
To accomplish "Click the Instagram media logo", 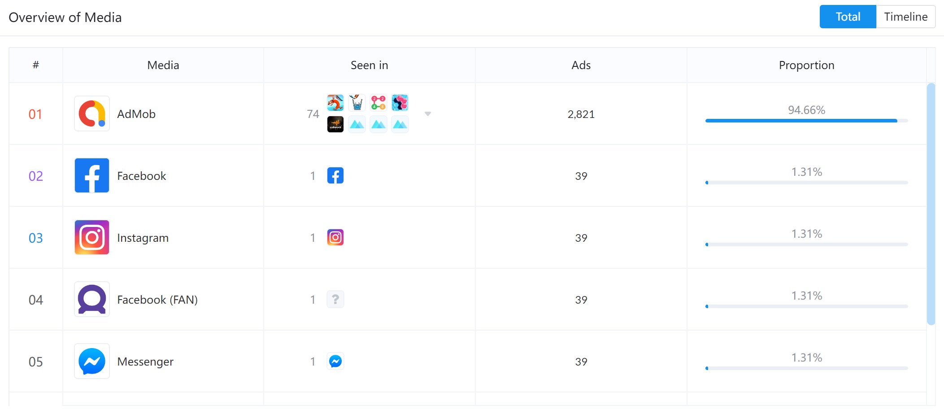I will (x=92, y=237).
